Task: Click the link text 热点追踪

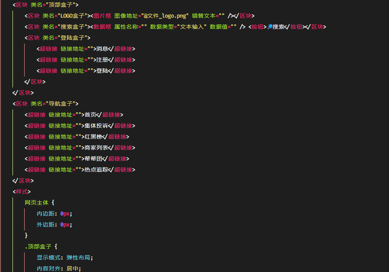Action: pos(96,170)
